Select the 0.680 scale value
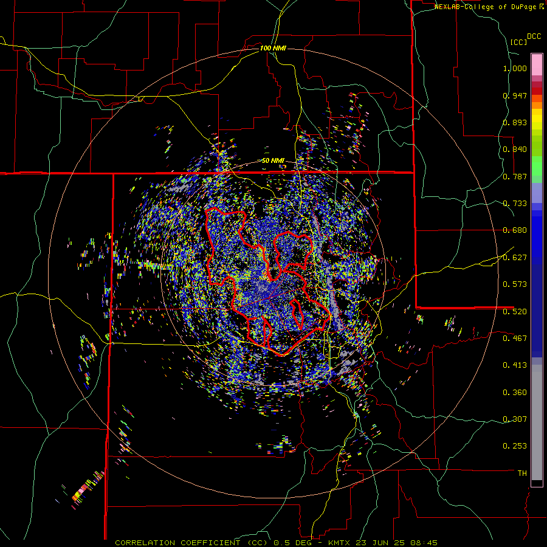The image size is (547, 547). click(515, 230)
